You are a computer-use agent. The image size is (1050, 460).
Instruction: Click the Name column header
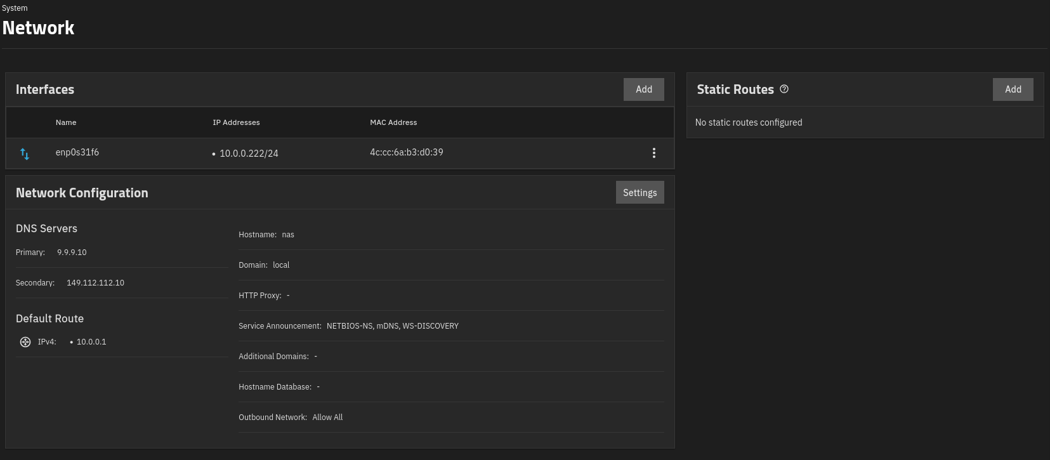(x=66, y=122)
